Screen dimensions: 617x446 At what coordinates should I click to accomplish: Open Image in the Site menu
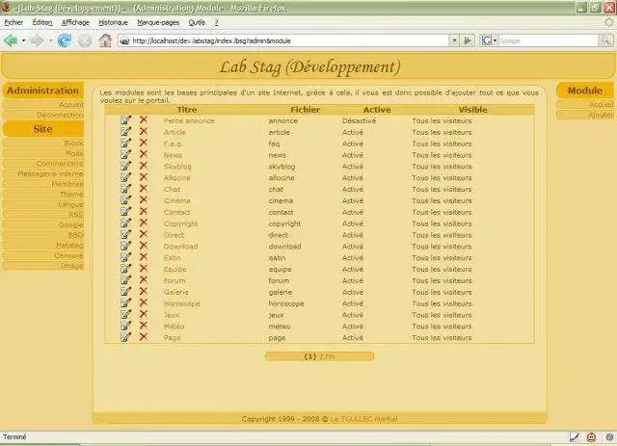[72, 266]
